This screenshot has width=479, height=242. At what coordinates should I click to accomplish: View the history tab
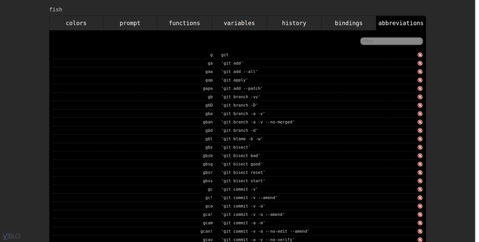pyautogui.click(x=294, y=23)
